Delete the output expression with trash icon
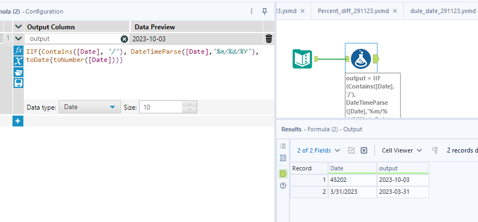 [268, 39]
